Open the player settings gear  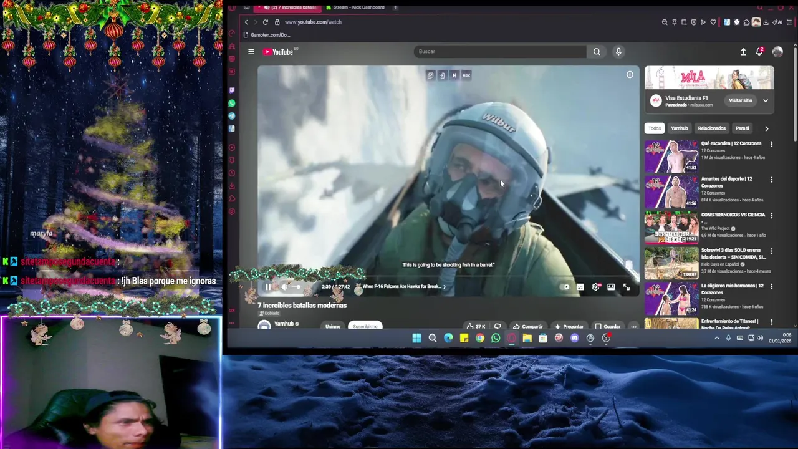[x=596, y=287]
